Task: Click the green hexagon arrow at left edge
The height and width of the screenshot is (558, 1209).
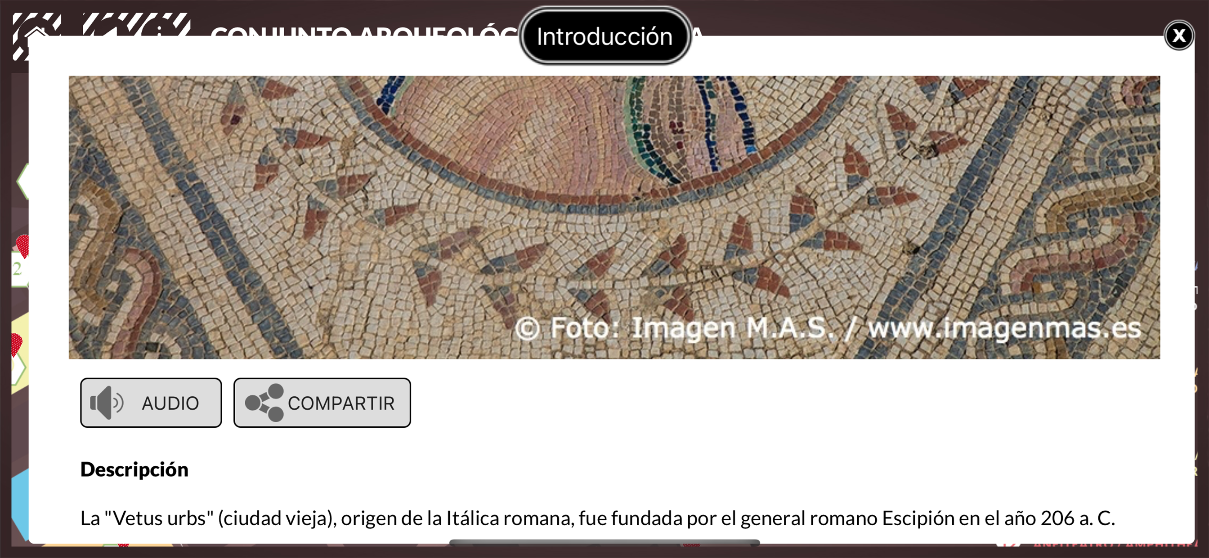Action: pos(22,181)
